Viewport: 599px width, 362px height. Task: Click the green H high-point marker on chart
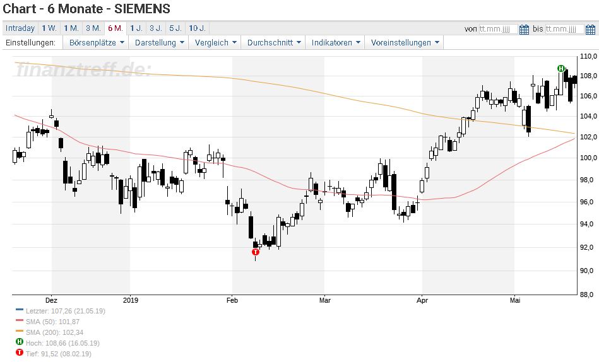560,68
